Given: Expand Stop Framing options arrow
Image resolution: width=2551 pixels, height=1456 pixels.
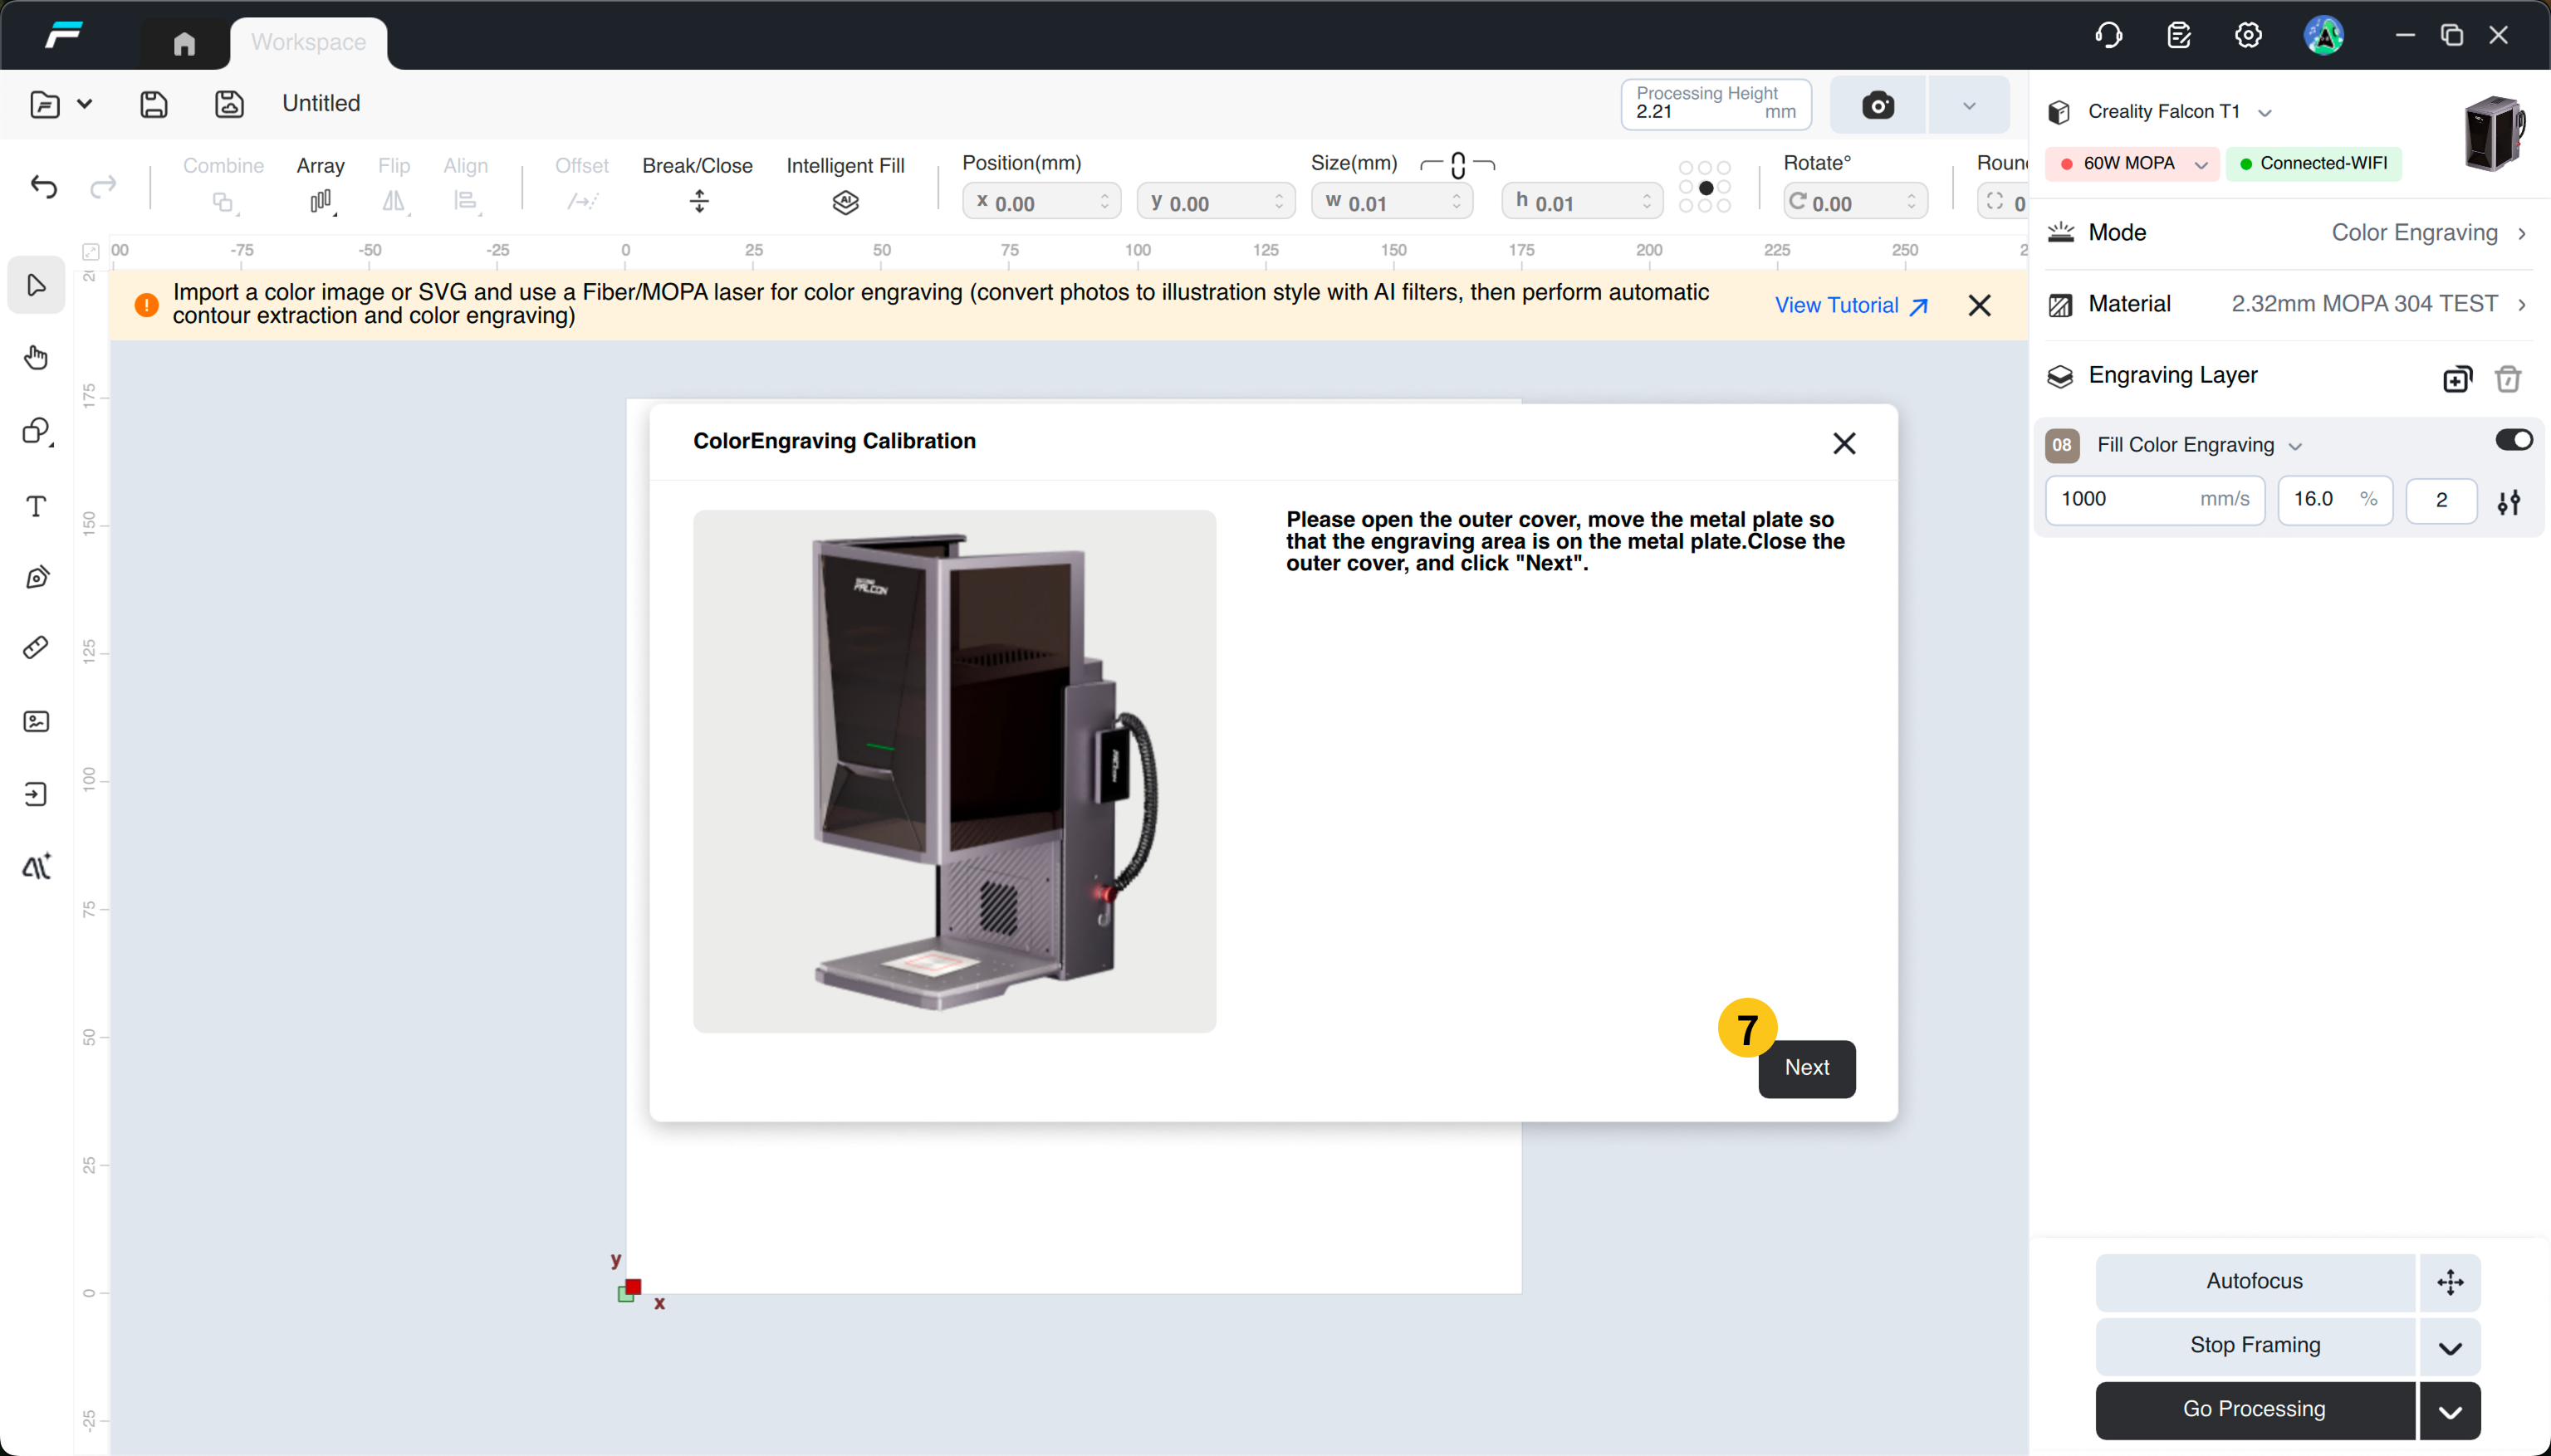Looking at the screenshot, I should pos(2449,1346).
